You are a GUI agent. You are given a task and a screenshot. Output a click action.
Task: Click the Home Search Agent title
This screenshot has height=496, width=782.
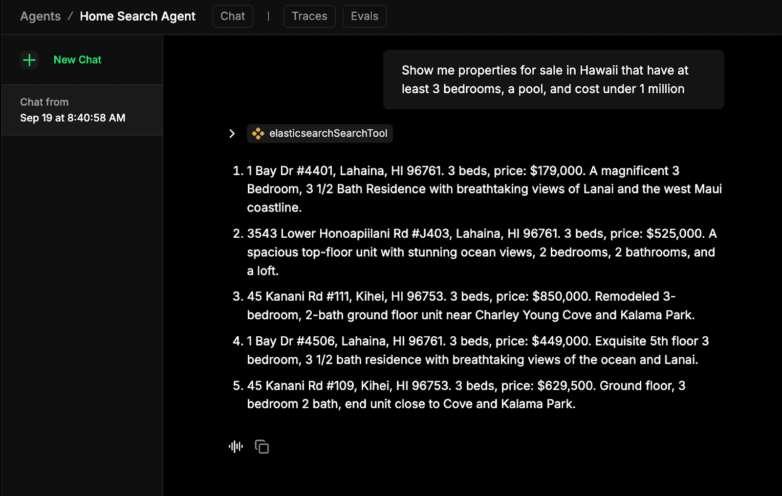pyautogui.click(x=137, y=16)
